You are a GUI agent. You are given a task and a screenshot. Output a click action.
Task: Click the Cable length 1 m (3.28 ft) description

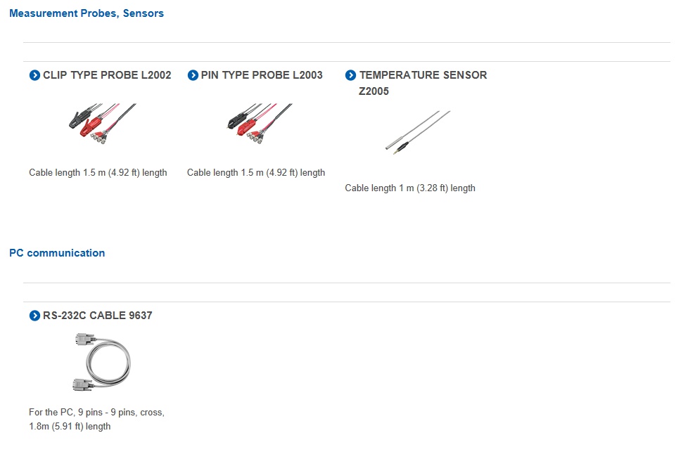pyautogui.click(x=410, y=188)
